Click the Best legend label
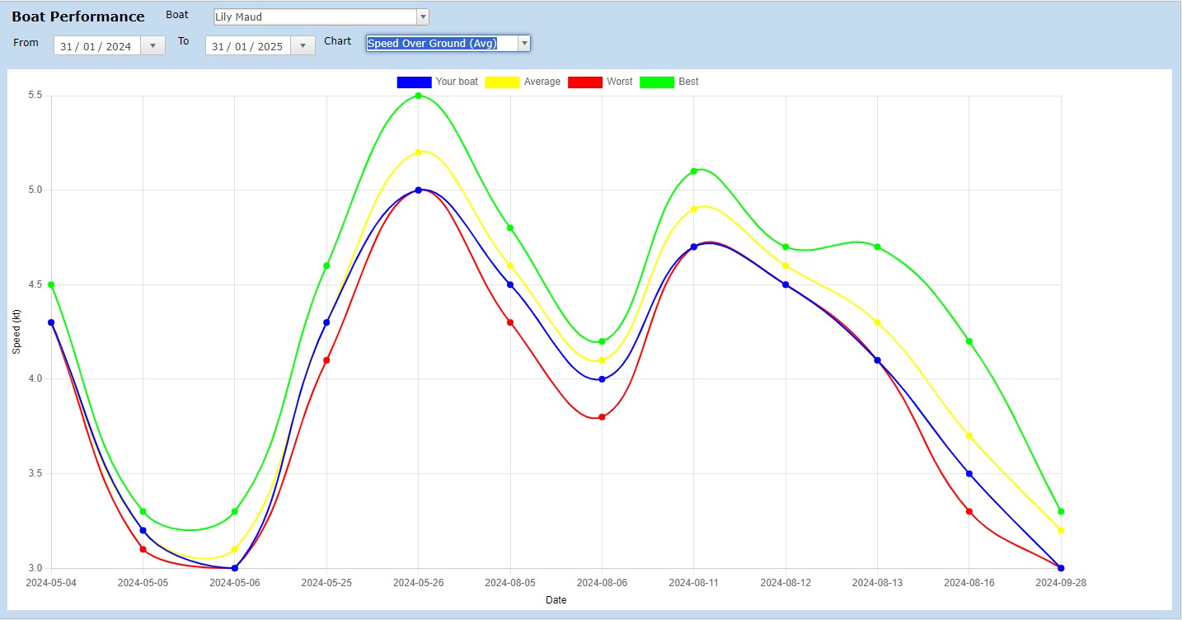The height and width of the screenshot is (620, 1182). click(689, 82)
